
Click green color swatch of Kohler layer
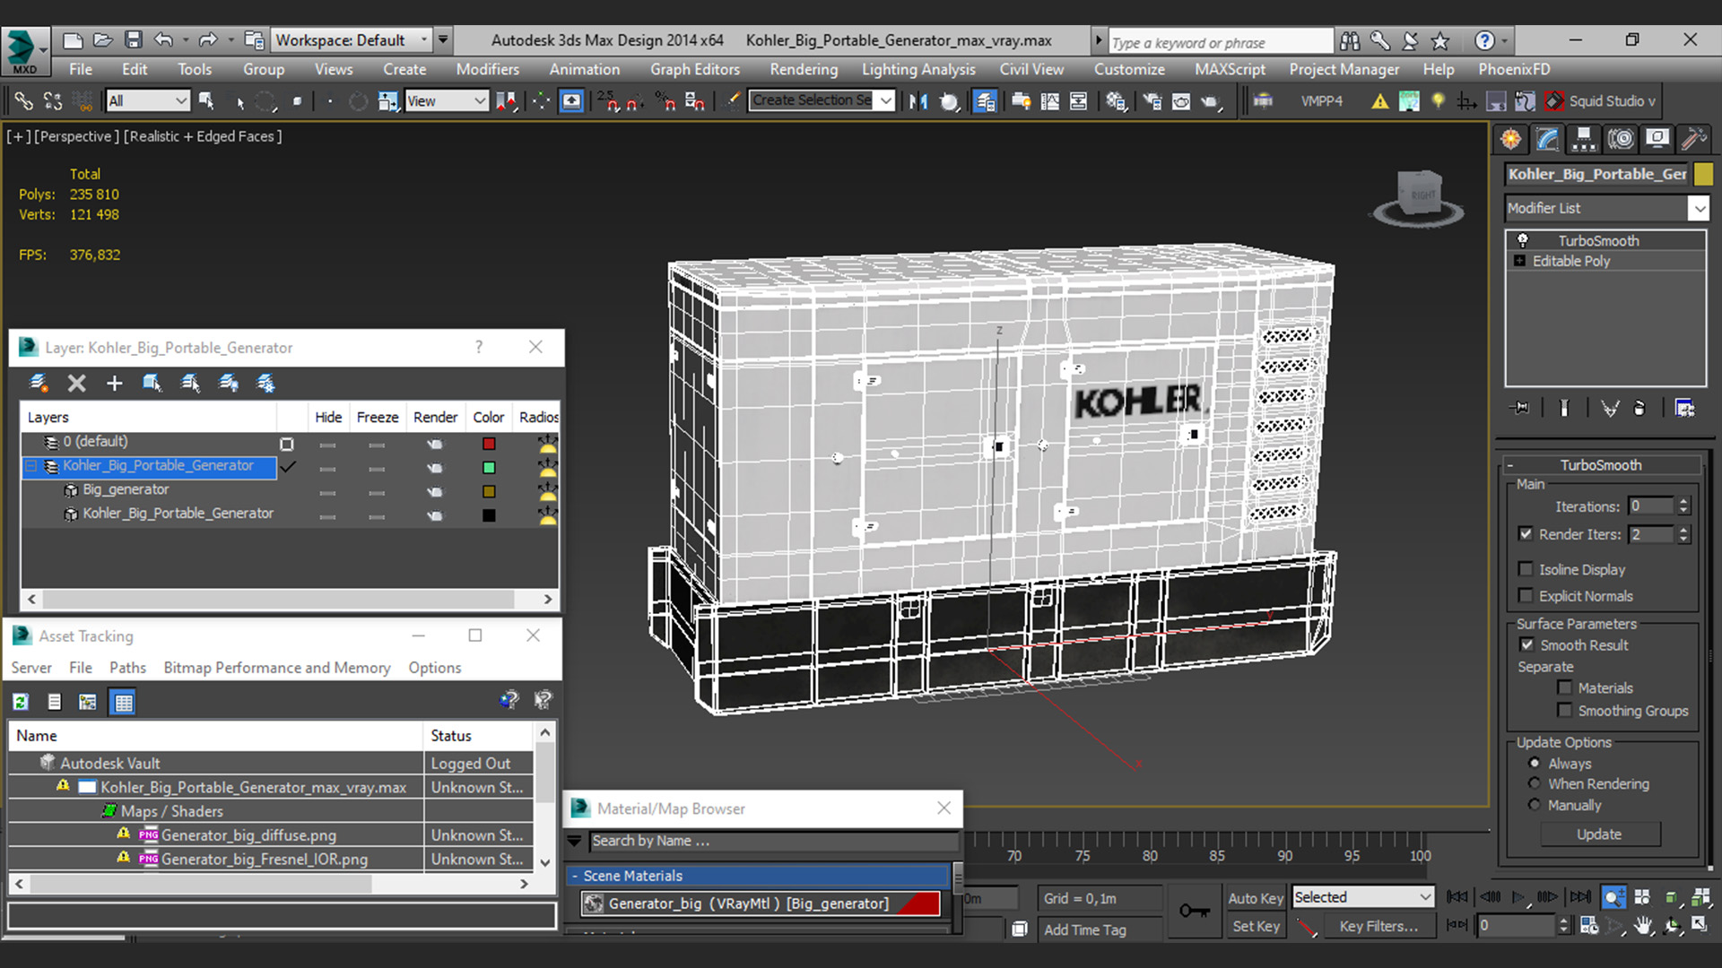489,467
